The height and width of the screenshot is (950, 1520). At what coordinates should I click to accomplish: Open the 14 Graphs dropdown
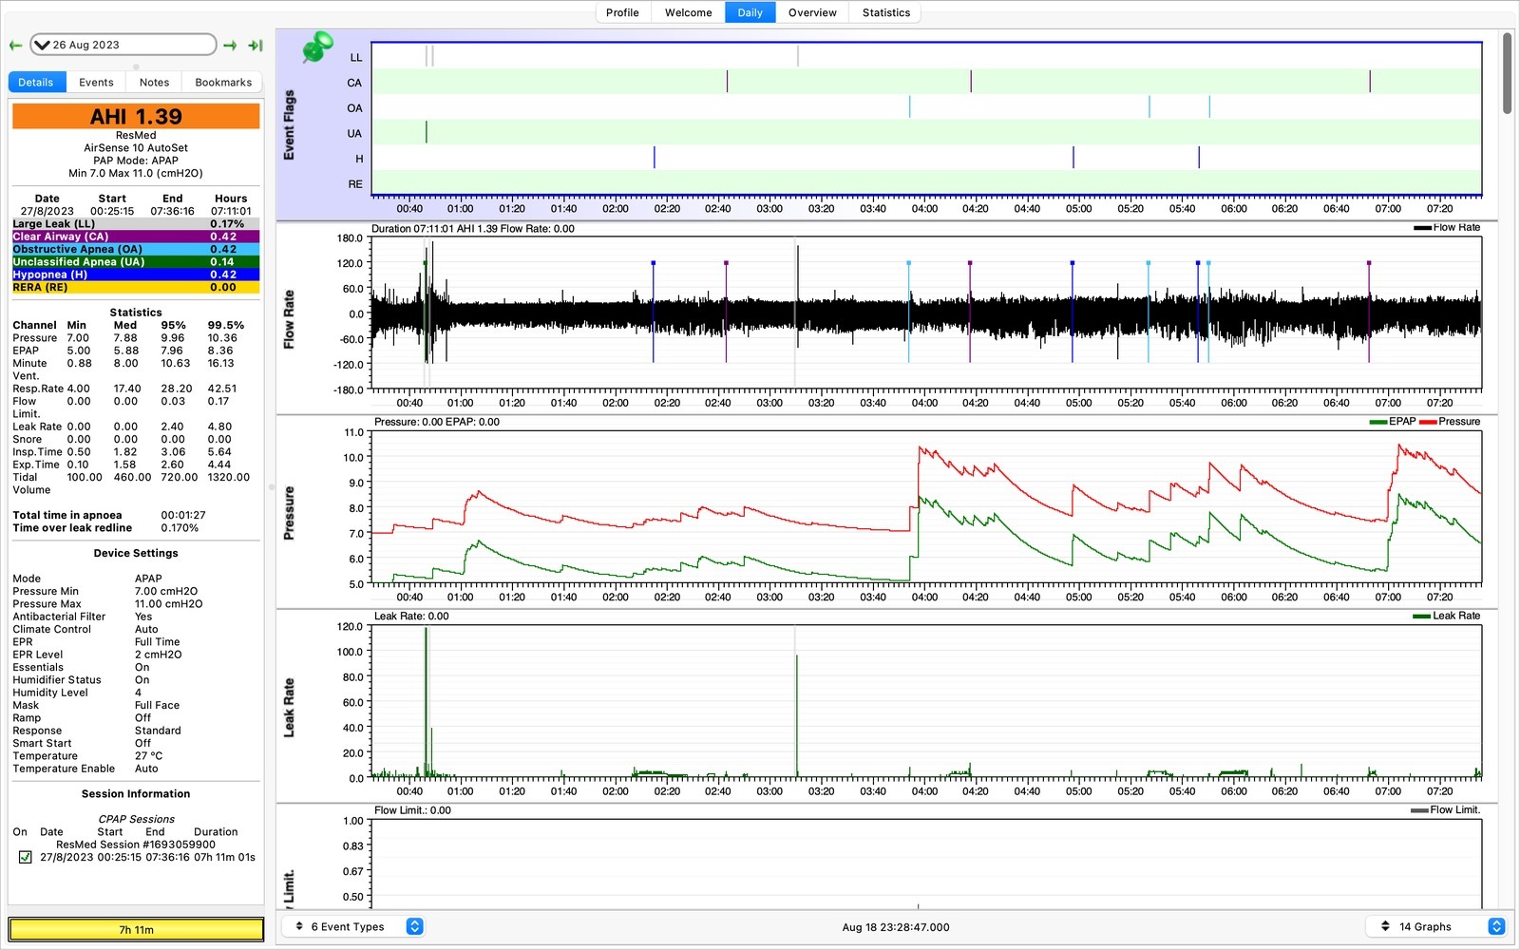coord(1435,926)
